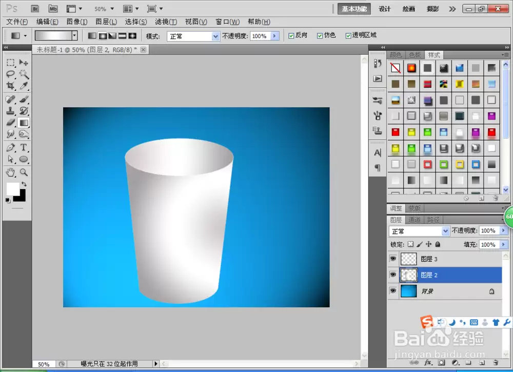Open the 滤镜(T) menu
Screen dimensions: 513x372
tap(166, 22)
